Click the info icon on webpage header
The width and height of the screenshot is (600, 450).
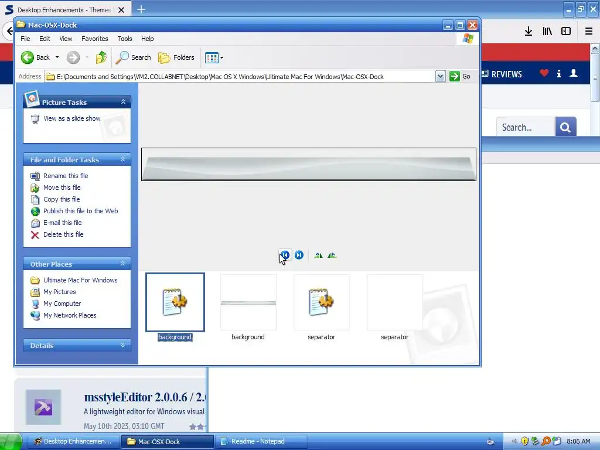(559, 73)
